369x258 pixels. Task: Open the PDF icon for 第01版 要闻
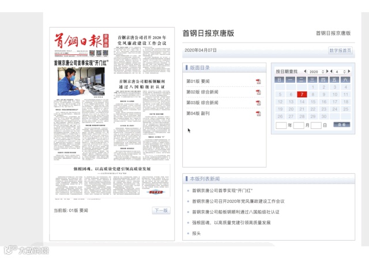[258, 82]
